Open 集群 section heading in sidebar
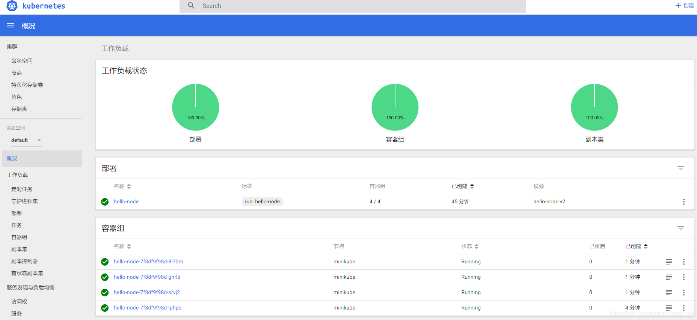 pos(12,47)
